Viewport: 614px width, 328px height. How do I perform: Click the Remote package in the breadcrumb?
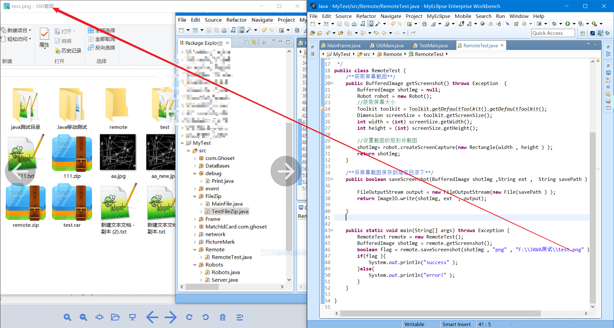click(390, 54)
